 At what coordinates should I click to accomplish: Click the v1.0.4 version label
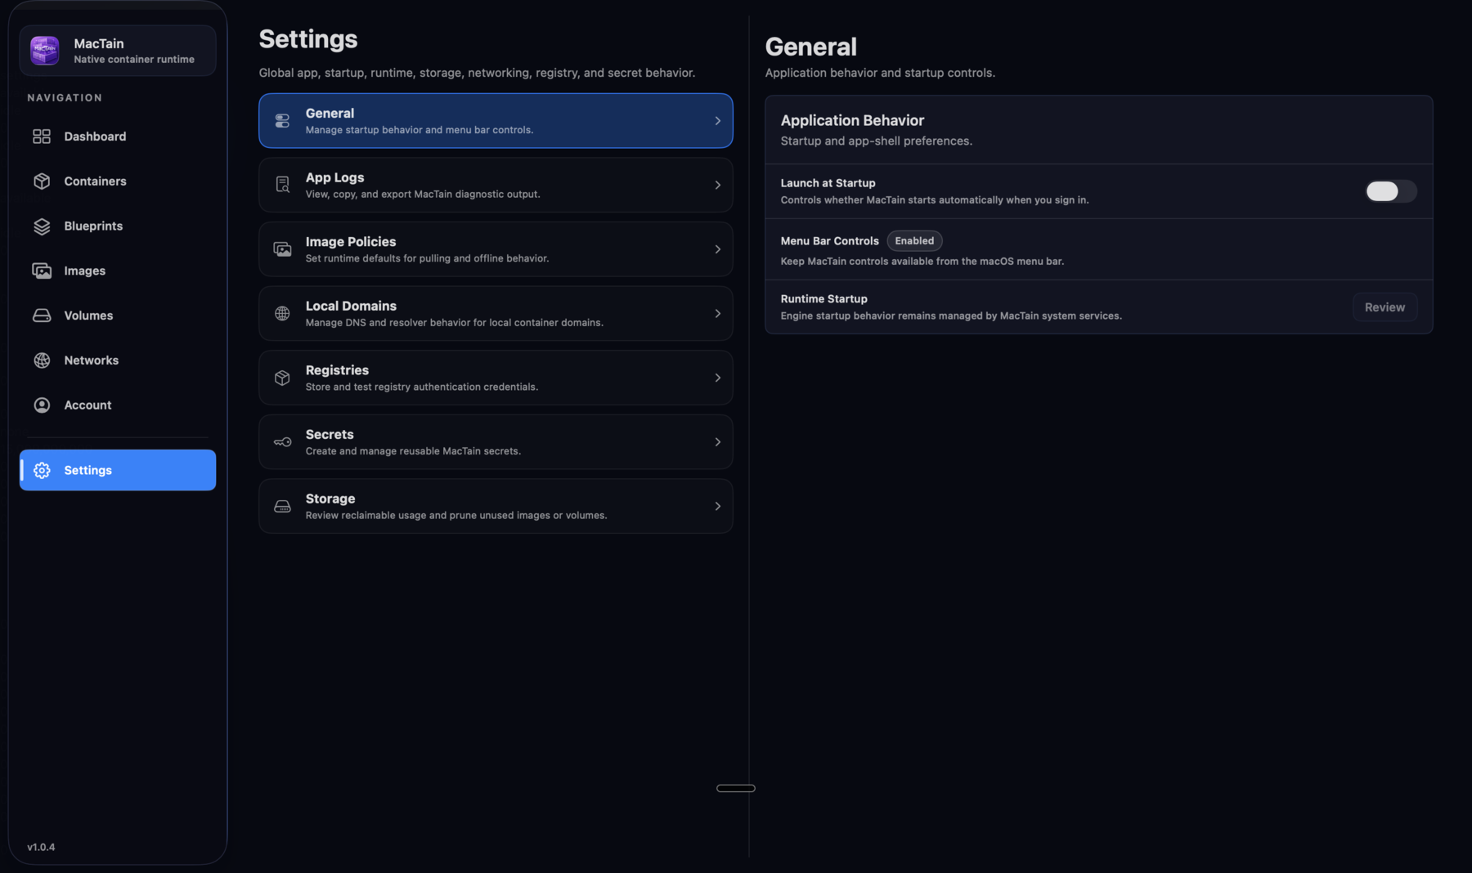click(x=41, y=847)
